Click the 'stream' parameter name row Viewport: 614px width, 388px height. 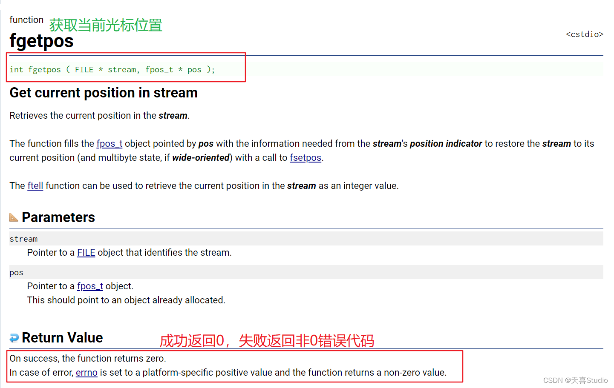[x=306, y=239]
